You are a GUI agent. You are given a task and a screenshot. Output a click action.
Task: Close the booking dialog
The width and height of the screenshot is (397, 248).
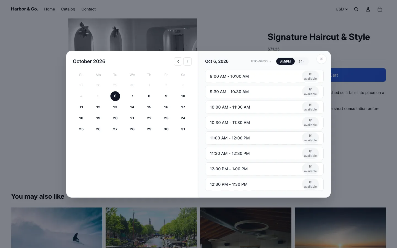click(321, 59)
